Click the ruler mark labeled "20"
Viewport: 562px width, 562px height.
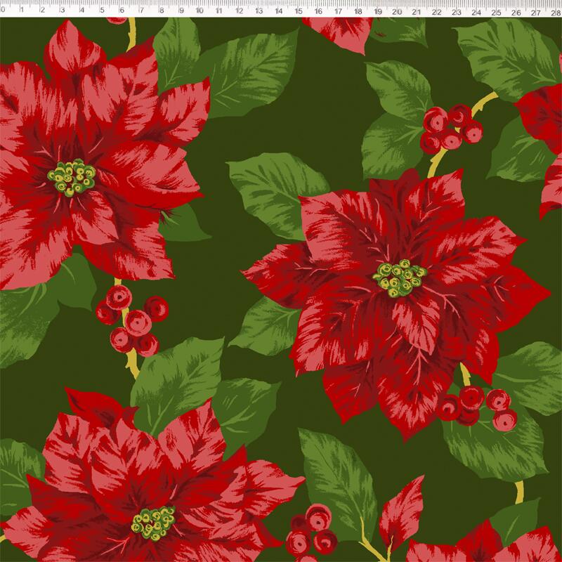tap(397, 11)
